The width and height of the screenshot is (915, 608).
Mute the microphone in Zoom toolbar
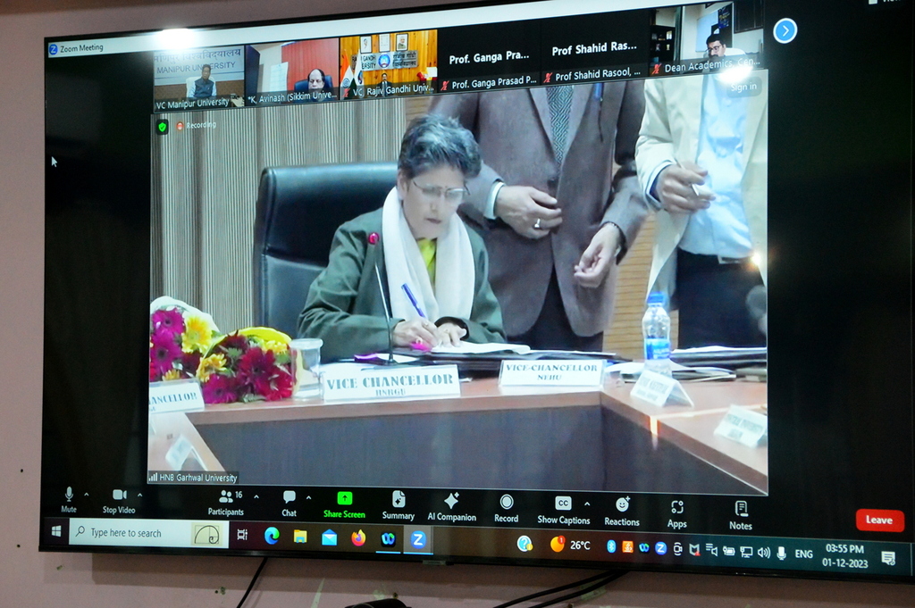[69, 500]
